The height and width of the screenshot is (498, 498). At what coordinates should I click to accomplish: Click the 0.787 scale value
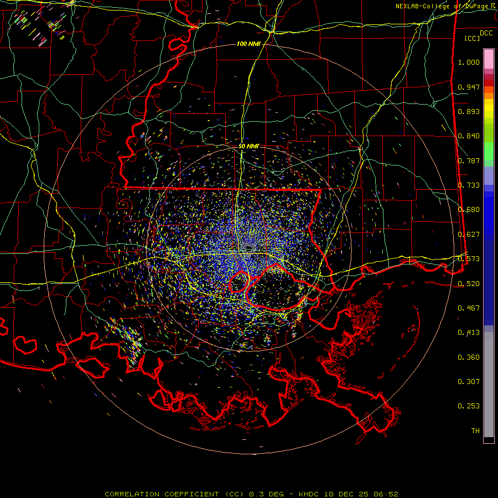coord(469,160)
